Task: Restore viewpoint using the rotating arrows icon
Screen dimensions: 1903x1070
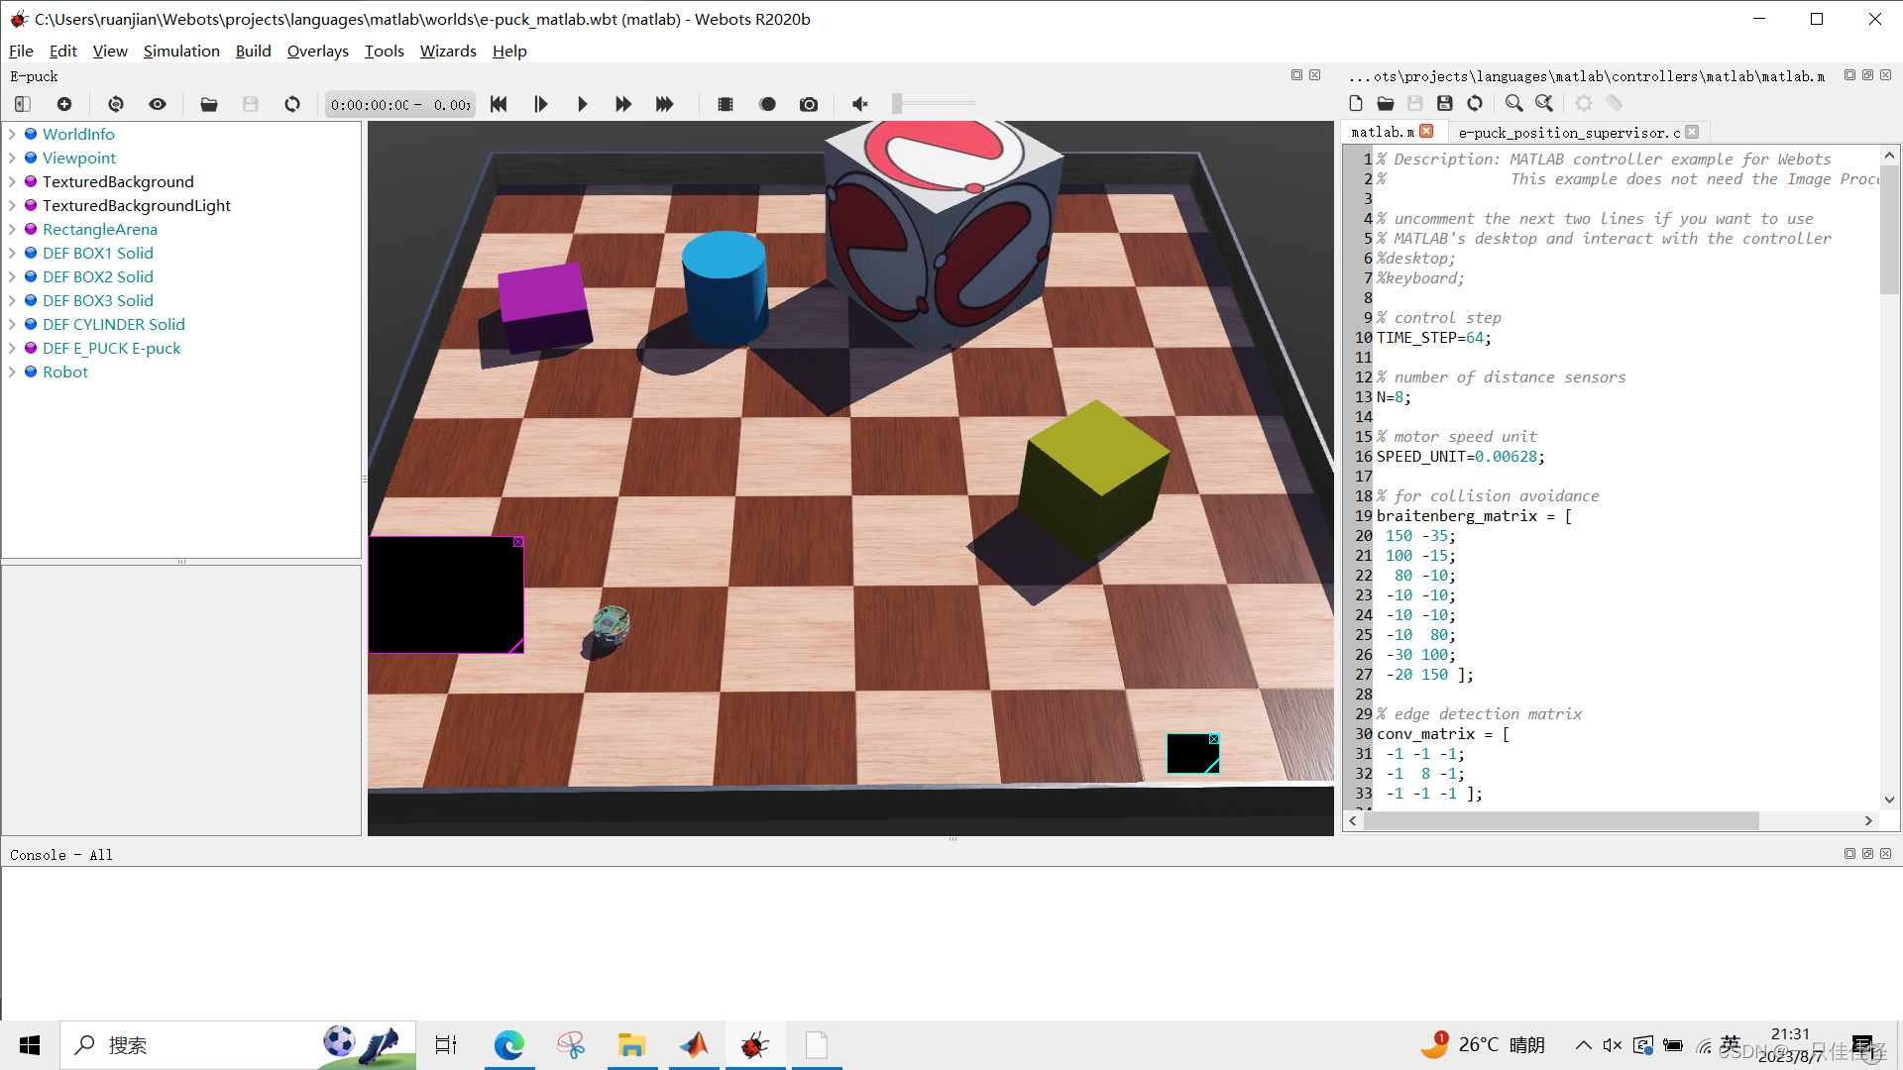Action: (116, 104)
